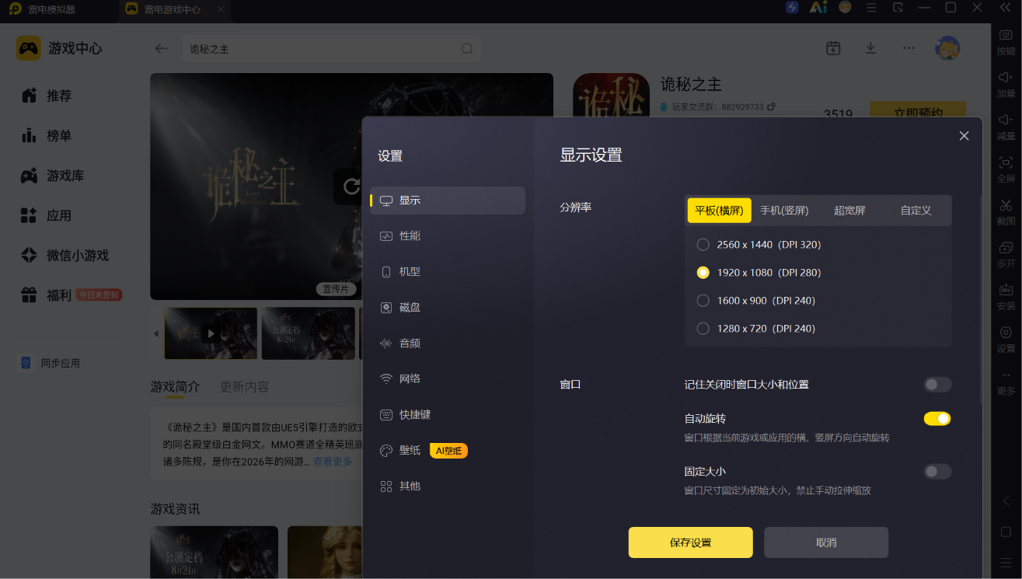This screenshot has height=579, width=1022.
Task: Click the search magnifier icon
Action: coord(467,48)
